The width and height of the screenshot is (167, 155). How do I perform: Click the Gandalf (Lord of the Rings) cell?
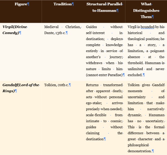[x=21, y=118]
